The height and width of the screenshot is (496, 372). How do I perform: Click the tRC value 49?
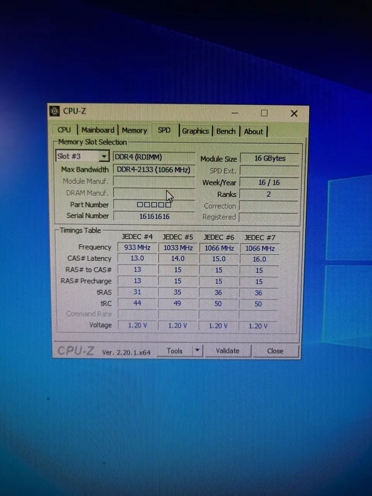pyautogui.click(x=177, y=303)
